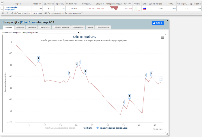Open the Таблицы лидеров tab
Image resolution: width=202 pixels, height=137 pixels.
click(61, 28)
